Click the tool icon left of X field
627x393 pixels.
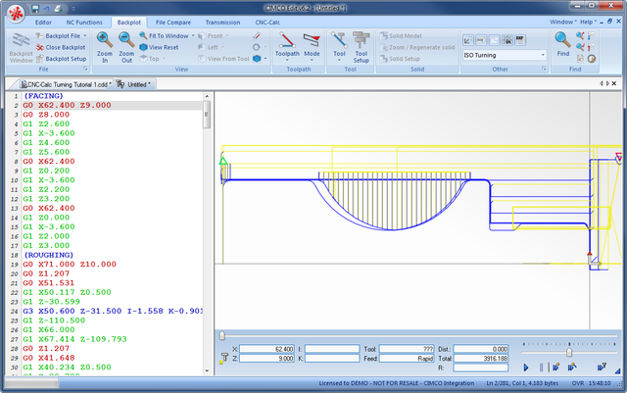(x=224, y=358)
